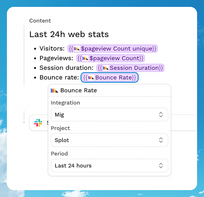Viewport: 204px width, 197px height.
Task: Click PostHog icon in Session Duration variable
Action: click(105, 68)
